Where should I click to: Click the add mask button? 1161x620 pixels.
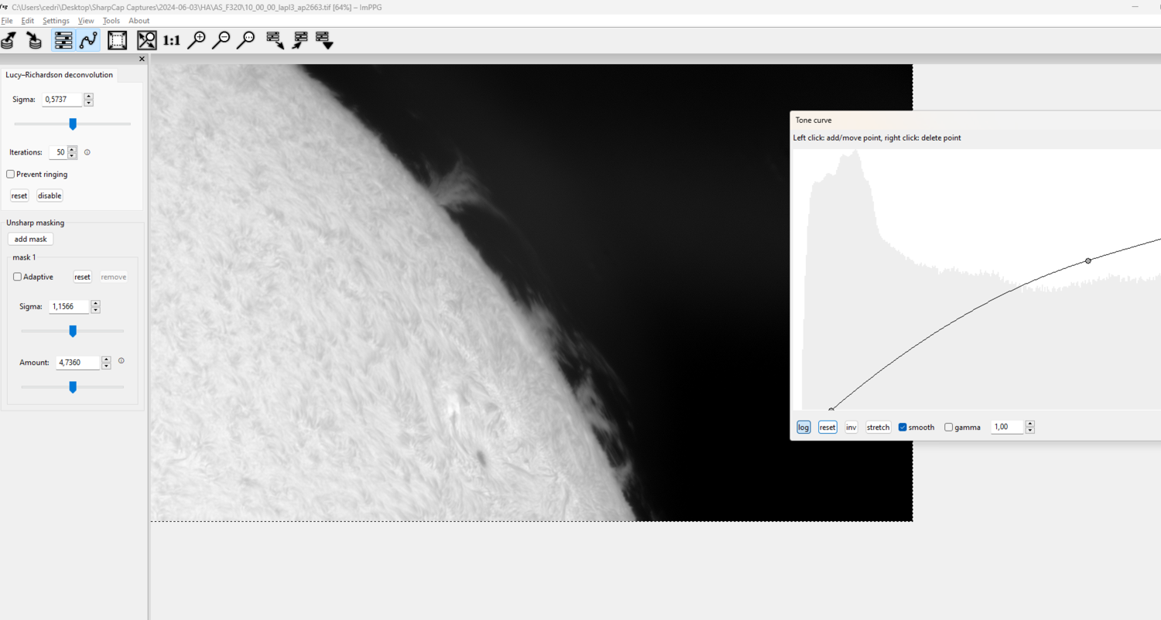click(31, 239)
